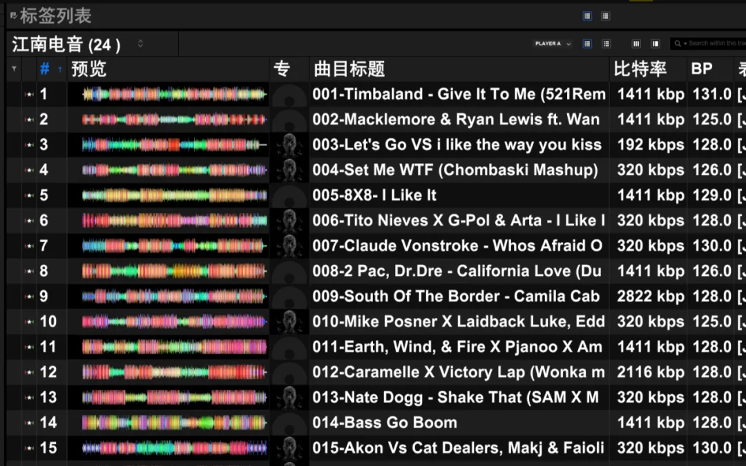
Task: Click 131.0 BPM value of track 001
Action: tap(711, 94)
